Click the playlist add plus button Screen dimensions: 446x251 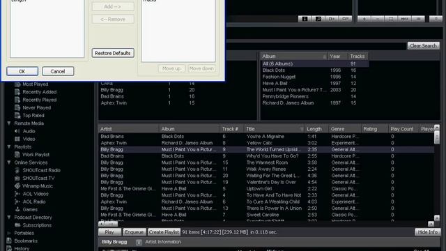click(x=364, y=19)
